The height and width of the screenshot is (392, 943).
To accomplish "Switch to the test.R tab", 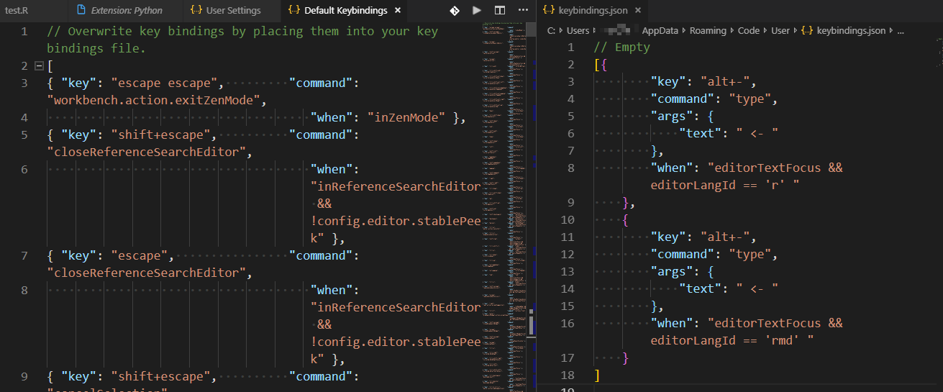I will pos(17,11).
